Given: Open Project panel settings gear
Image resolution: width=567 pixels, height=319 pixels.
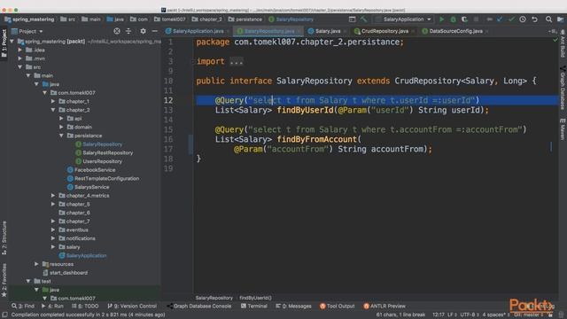Looking at the screenshot, I should click(143, 31).
